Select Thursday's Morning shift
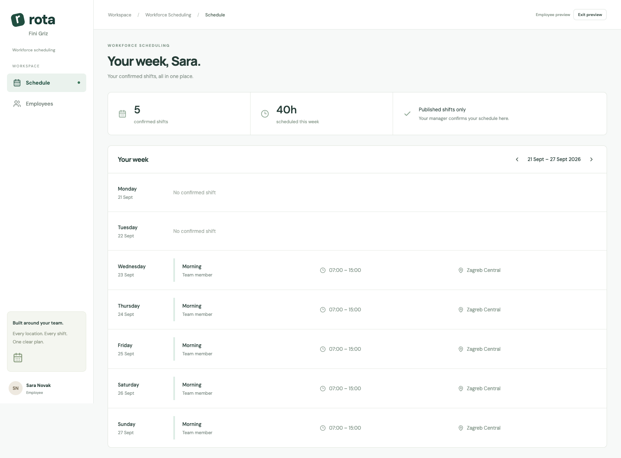 click(192, 306)
